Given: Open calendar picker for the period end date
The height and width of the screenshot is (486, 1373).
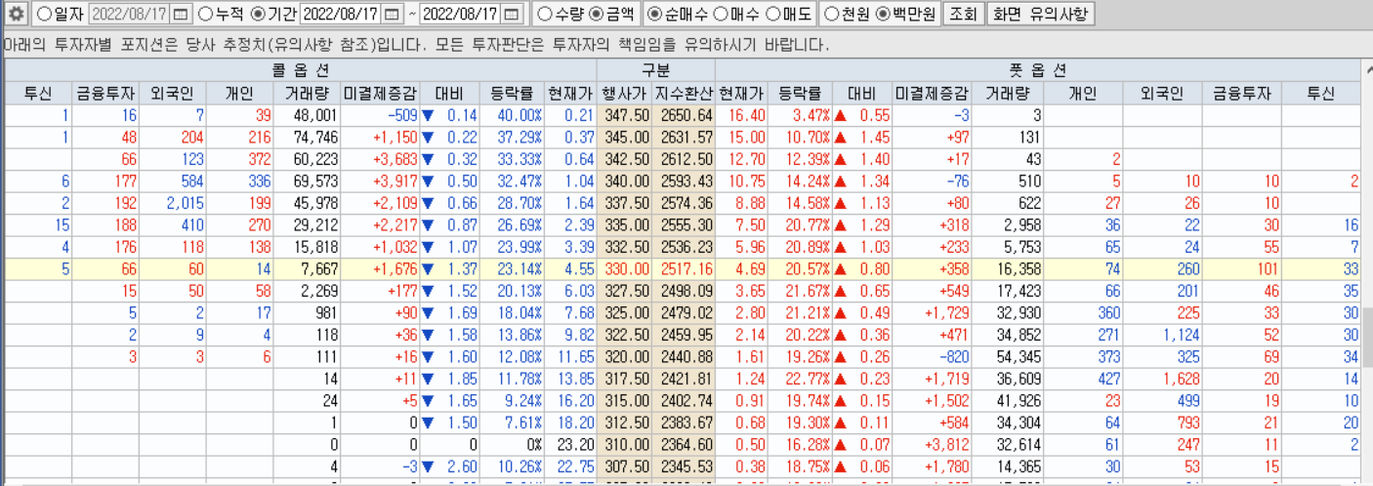Looking at the screenshot, I should 513,15.
